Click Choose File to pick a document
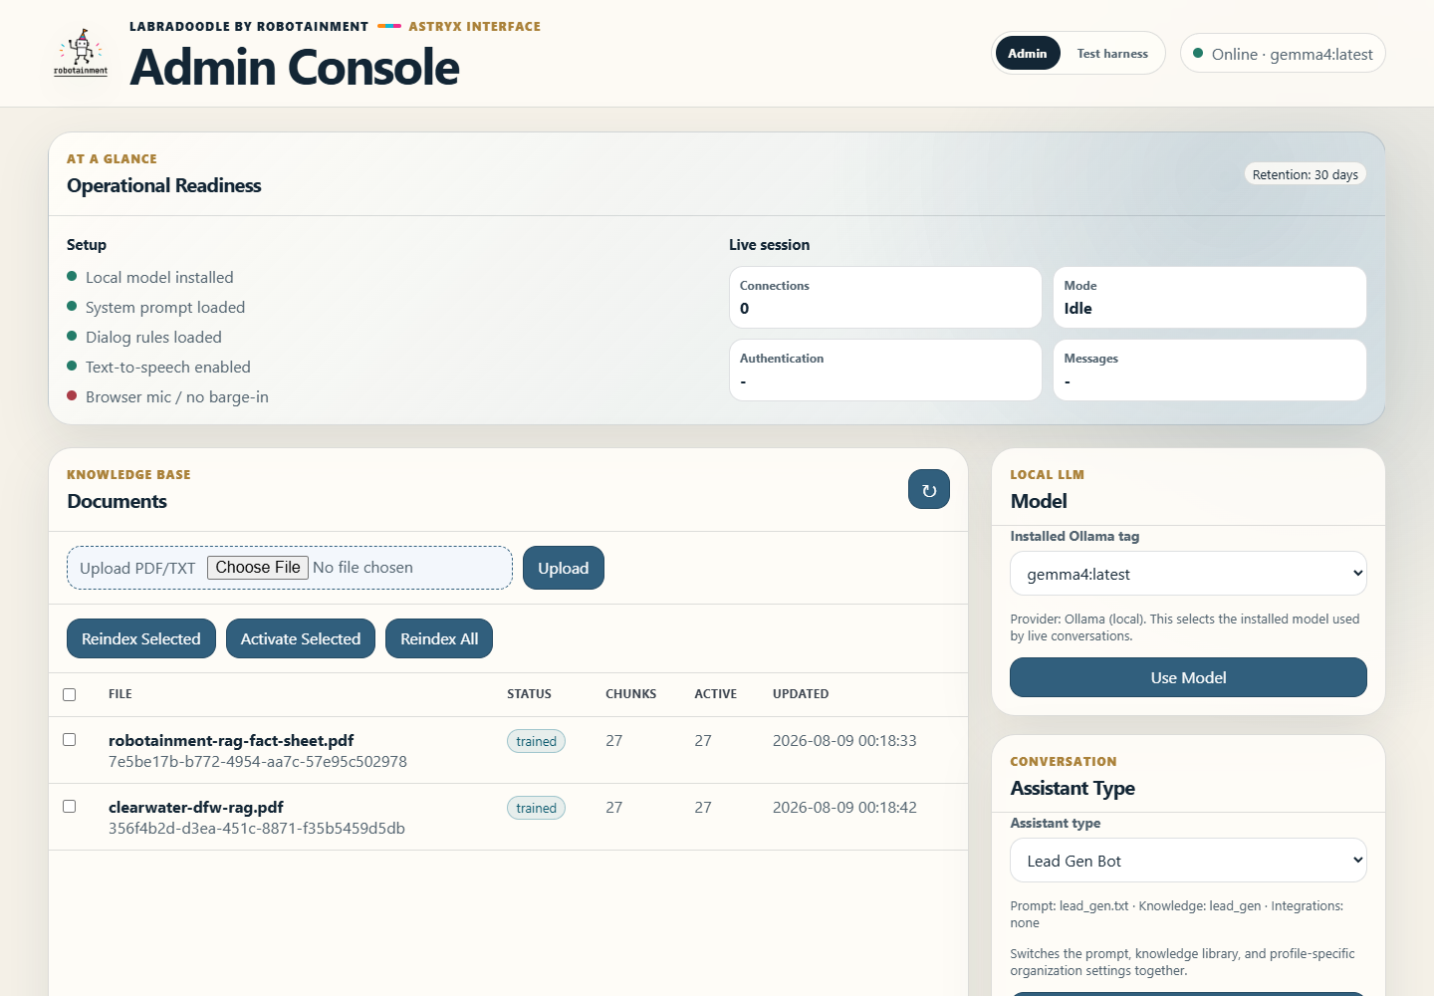Screen dimensions: 1434x996 pyautogui.click(x=258, y=568)
